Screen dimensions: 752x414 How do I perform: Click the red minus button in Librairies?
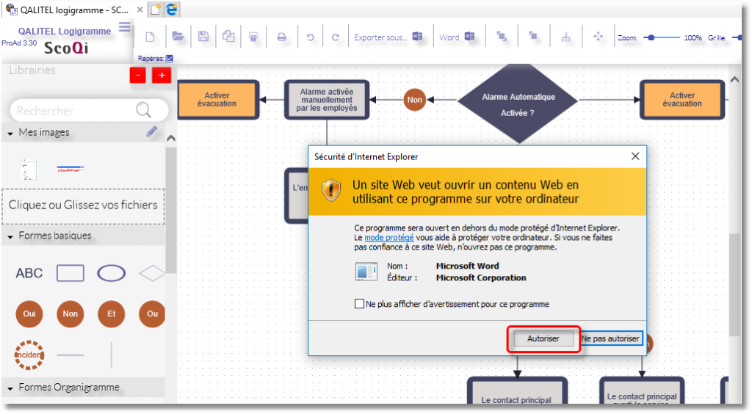(x=137, y=75)
